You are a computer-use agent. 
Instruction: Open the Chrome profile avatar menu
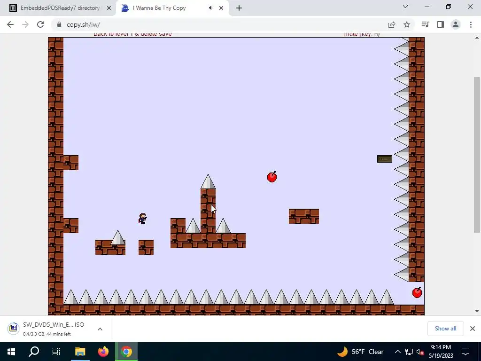[456, 24]
